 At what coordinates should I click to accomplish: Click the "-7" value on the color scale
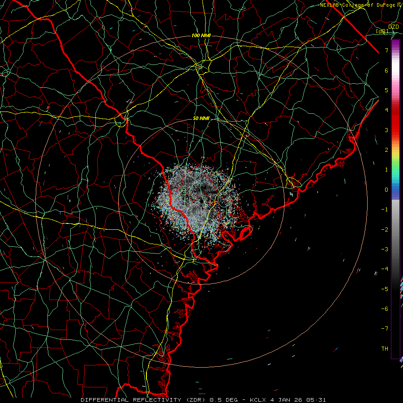click(385, 329)
